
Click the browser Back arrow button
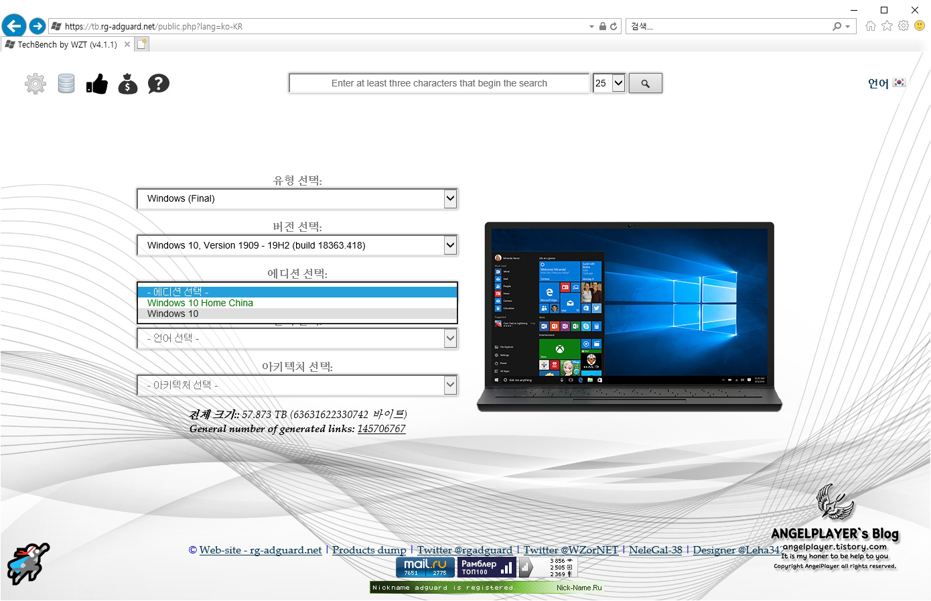coord(13,26)
